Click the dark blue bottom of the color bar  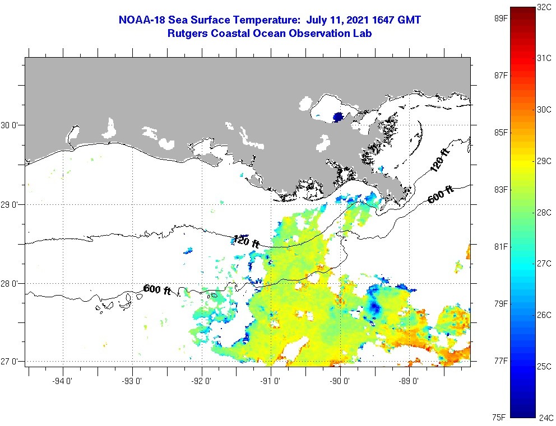pyautogui.click(x=522, y=413)
